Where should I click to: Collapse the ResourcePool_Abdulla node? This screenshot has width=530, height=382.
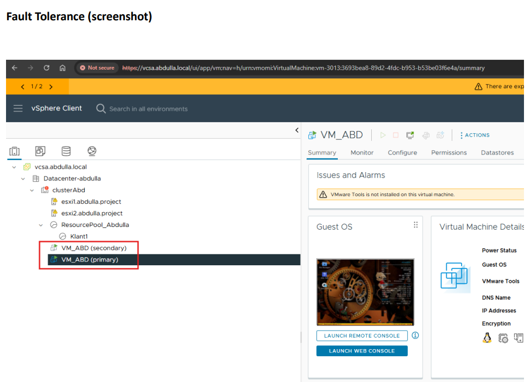pyautogui.click(x=41, y=225)
